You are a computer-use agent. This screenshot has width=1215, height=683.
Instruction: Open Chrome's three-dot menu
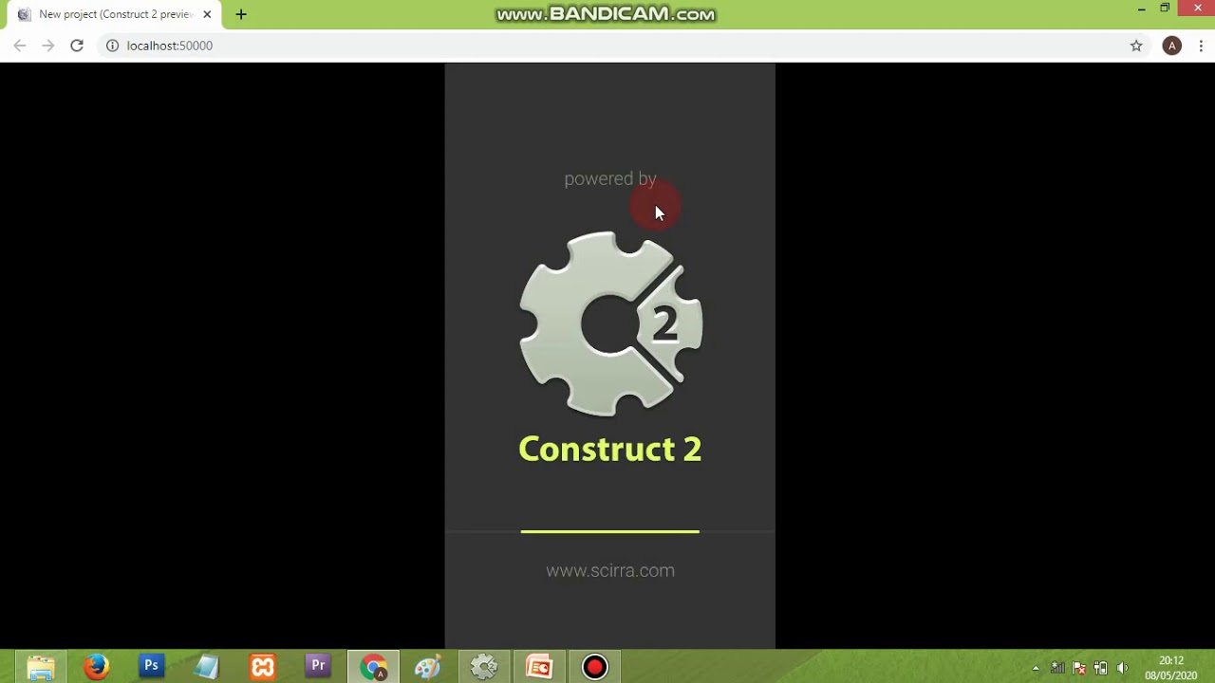(x=1201, y=46)
